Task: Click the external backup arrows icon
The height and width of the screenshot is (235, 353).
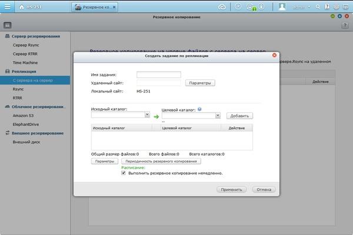Action: 8,133
